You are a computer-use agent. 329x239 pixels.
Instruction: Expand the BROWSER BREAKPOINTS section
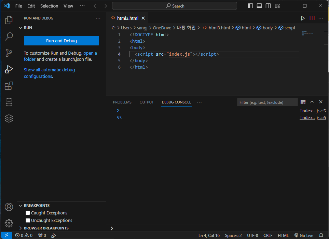(x=20, y=228)
